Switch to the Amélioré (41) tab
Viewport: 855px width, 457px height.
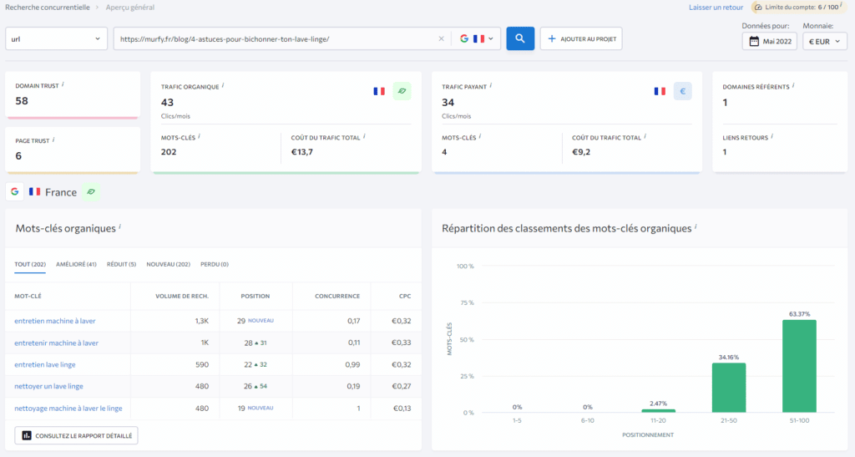pos(76,264)
